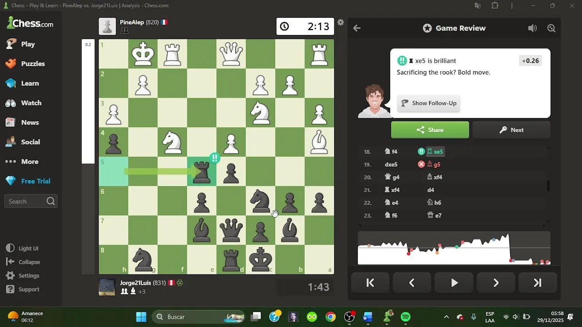
Task: Click the move list scrollbar thumb
Action: pos(548,186)
